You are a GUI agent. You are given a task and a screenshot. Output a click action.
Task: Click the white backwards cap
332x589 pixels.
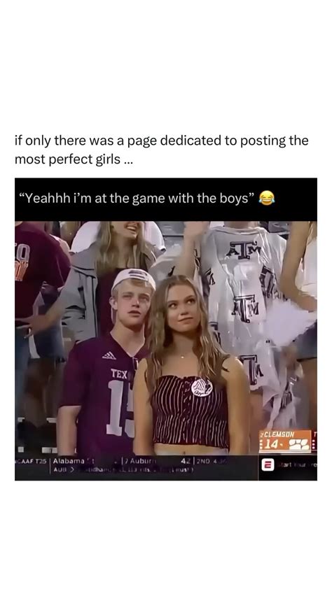pyautogui.click(x=134, y=279)
